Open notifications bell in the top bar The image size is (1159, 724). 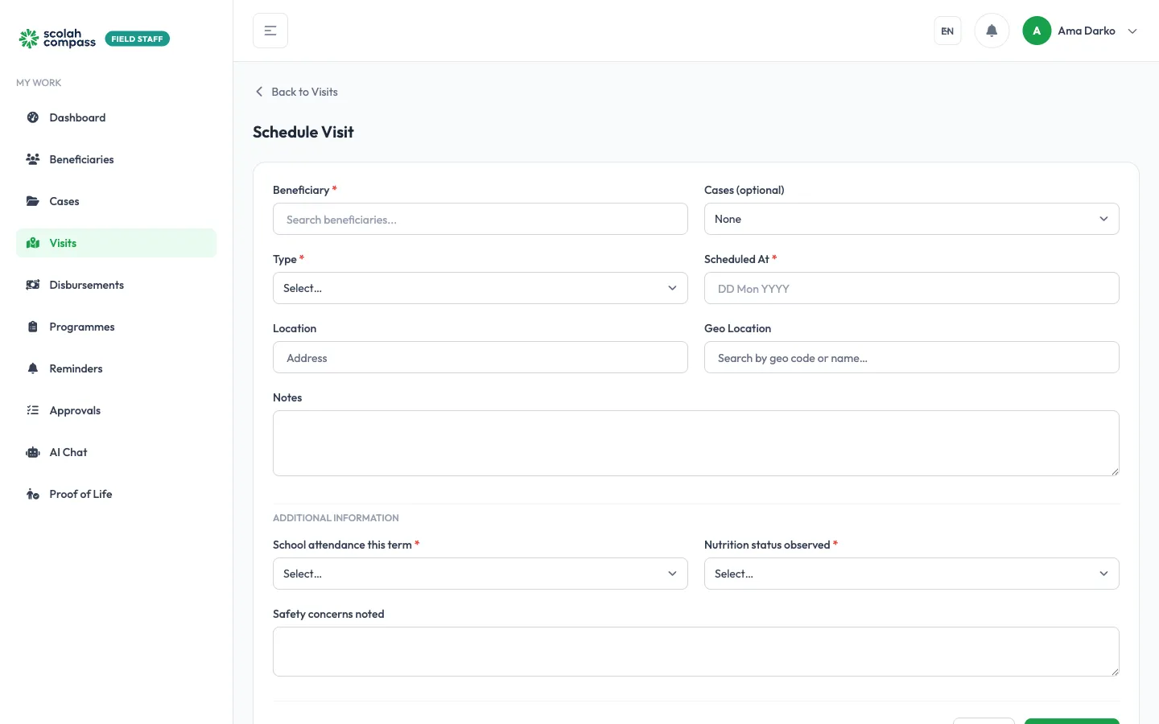pyautogui.click(x=992, y=31)
